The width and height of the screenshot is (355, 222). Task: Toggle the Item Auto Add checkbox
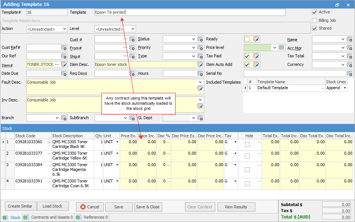click(x=247, y=64)
